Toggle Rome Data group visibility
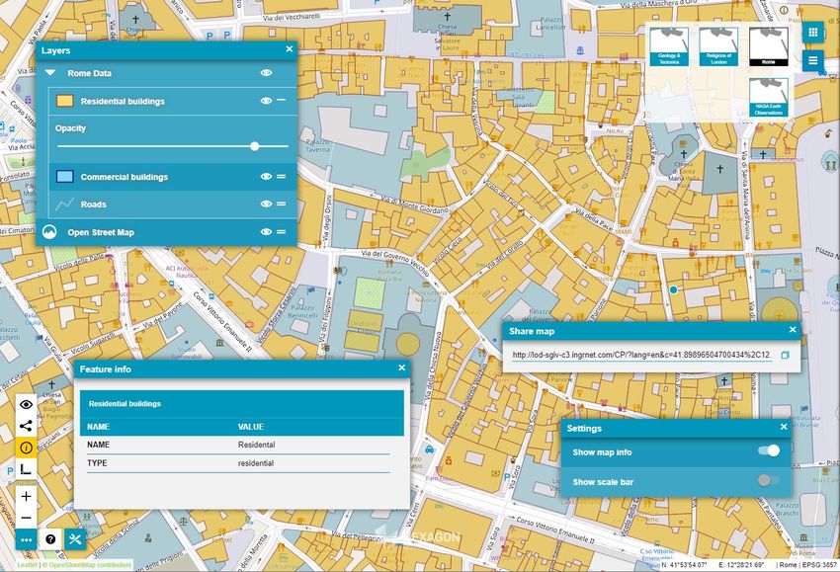Image resolution: width=840 pixels, height=572 pixels. click(266, 73)
